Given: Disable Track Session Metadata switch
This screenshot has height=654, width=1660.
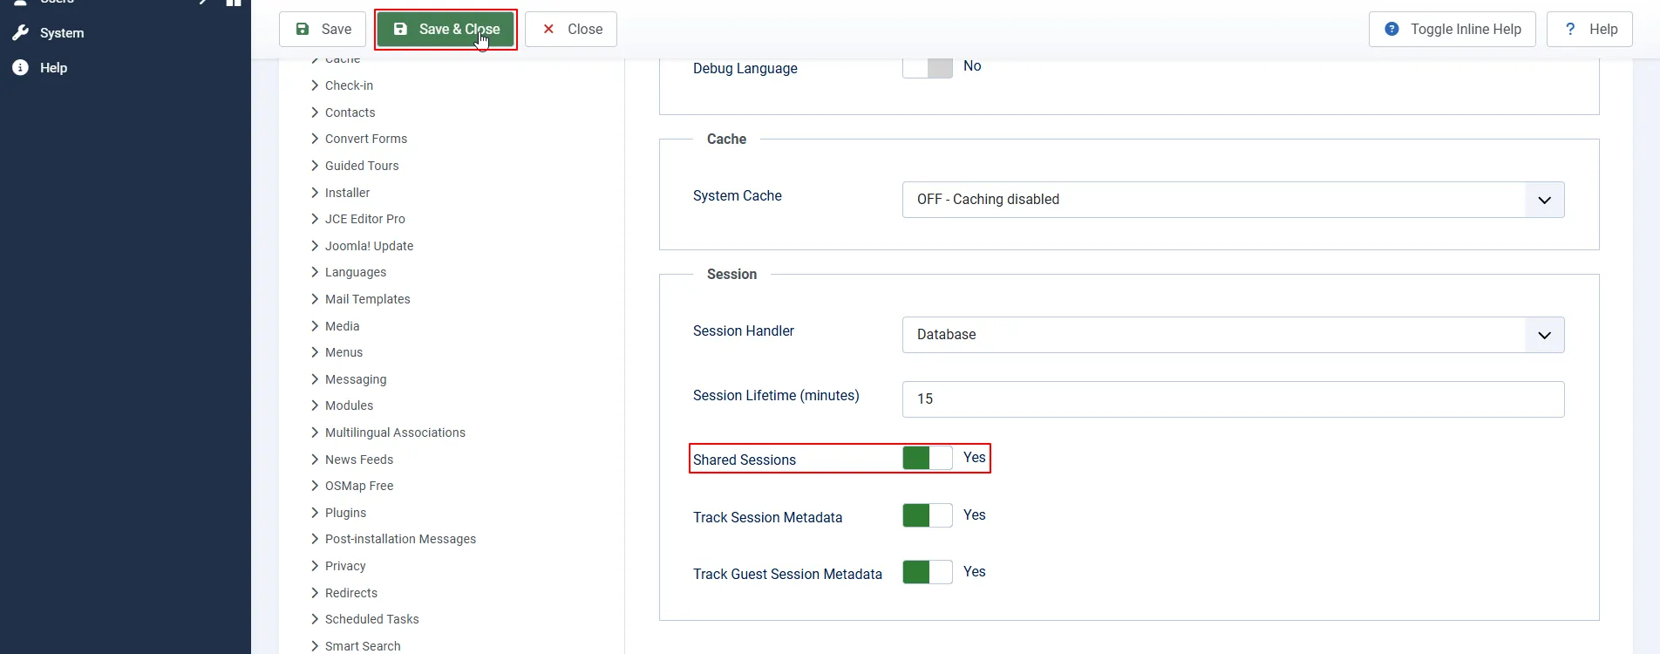Looking at the screenshot, I should (x=927, y=516).
